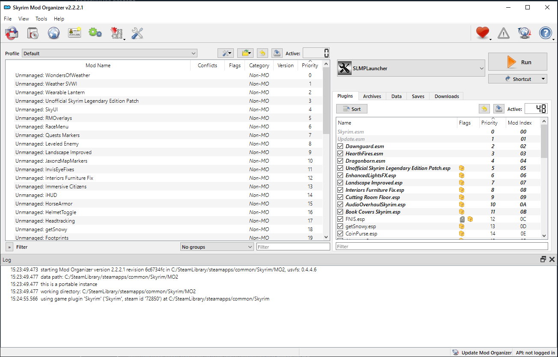The height and width of the screenshot is (357, 558).
Task: Open the Profile dropdown showing Default
Action: click(x=110, y=54)
